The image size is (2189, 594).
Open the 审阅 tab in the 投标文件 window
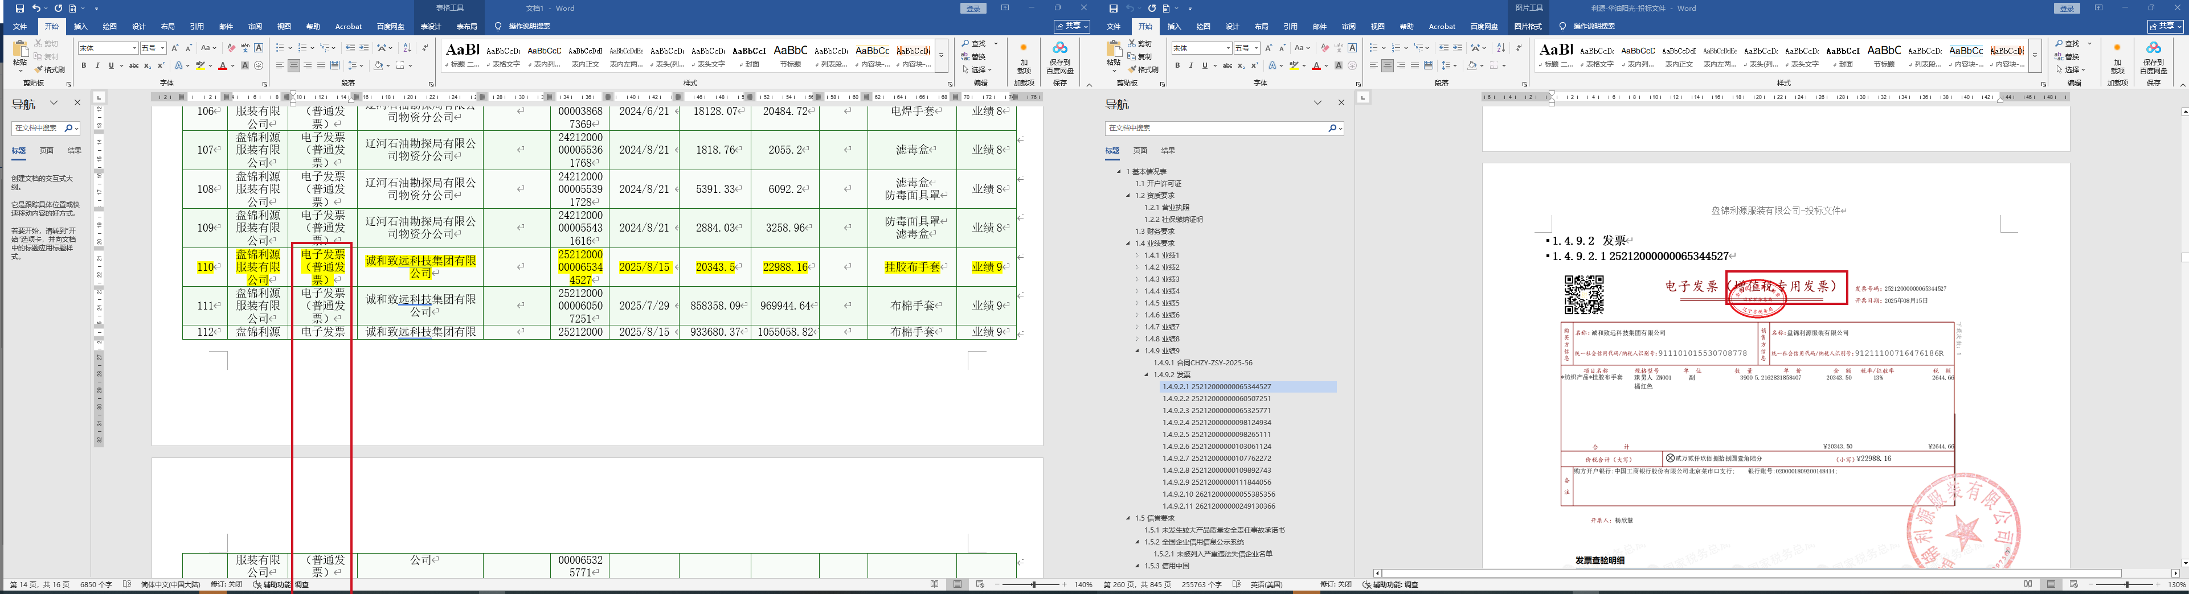pos(1349,26)
